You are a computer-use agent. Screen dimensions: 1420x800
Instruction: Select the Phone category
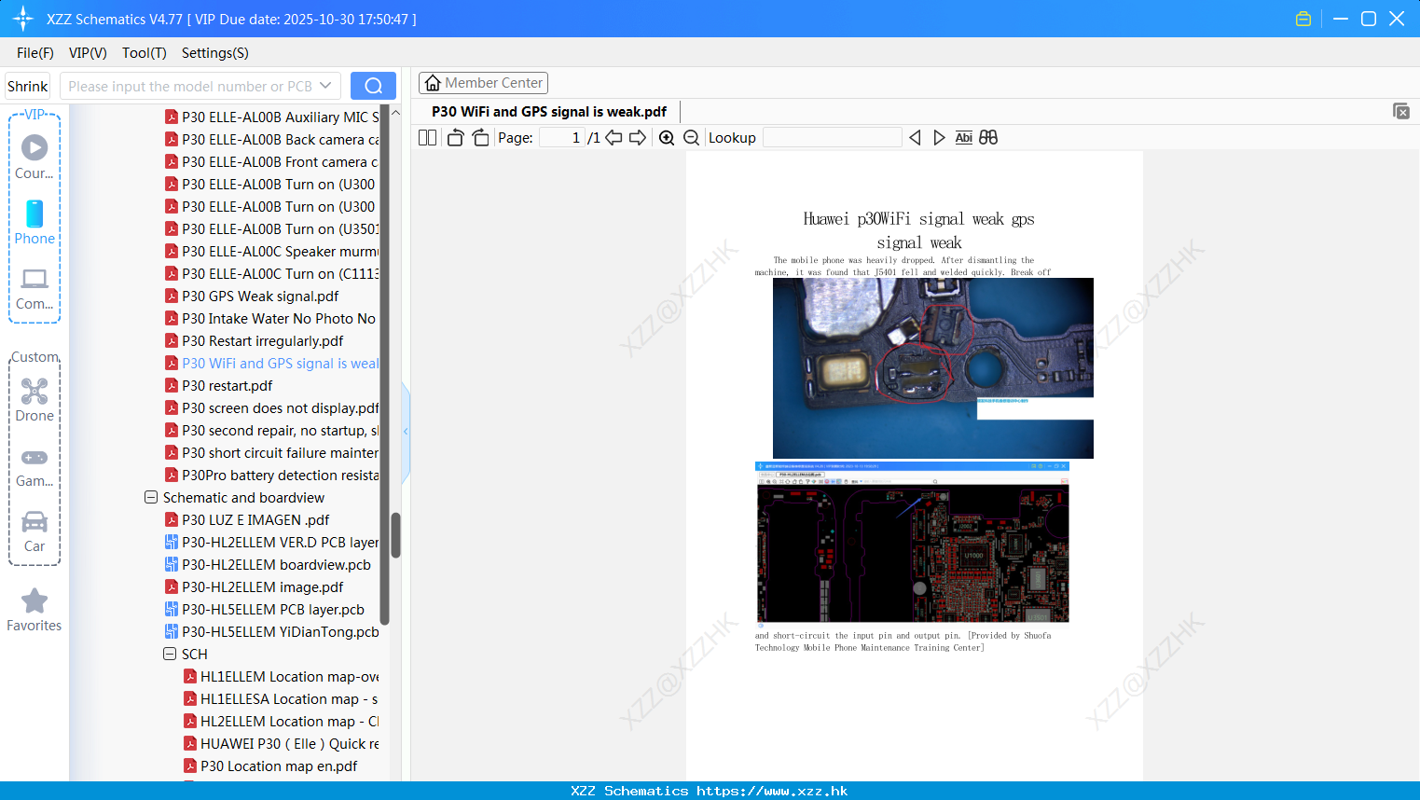[x=34, y=223]
